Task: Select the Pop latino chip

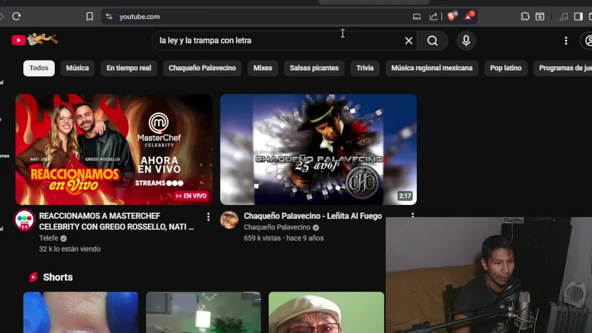Action: point(506,68)
